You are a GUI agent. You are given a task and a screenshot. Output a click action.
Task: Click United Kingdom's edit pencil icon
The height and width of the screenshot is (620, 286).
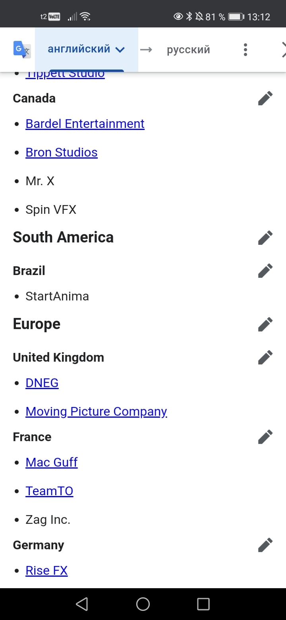pyautogui.click(x=265, y=357)
